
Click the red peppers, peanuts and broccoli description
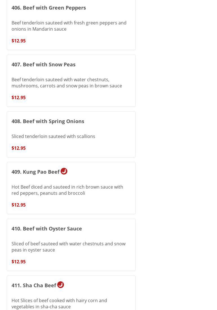[67, 190]
